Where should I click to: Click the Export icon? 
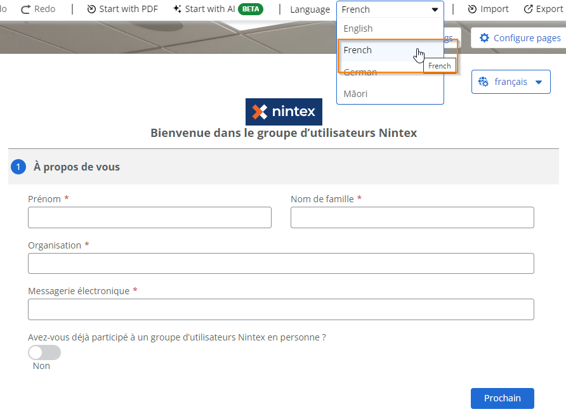click(528, 9)
